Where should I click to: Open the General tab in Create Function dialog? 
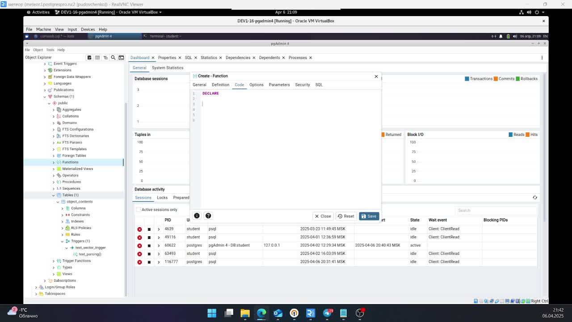[x=199, y=85]
